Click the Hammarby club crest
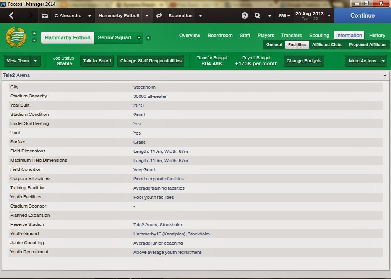Viewport: 391px width, 279px height. tap(16, 37)
